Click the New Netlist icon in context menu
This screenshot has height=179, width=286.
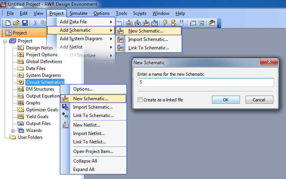(65, 125)
